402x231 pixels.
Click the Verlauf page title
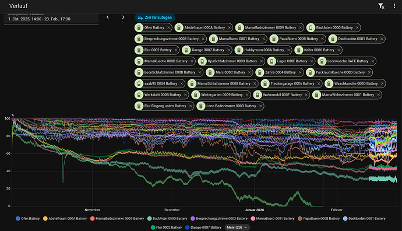[18, 6]
